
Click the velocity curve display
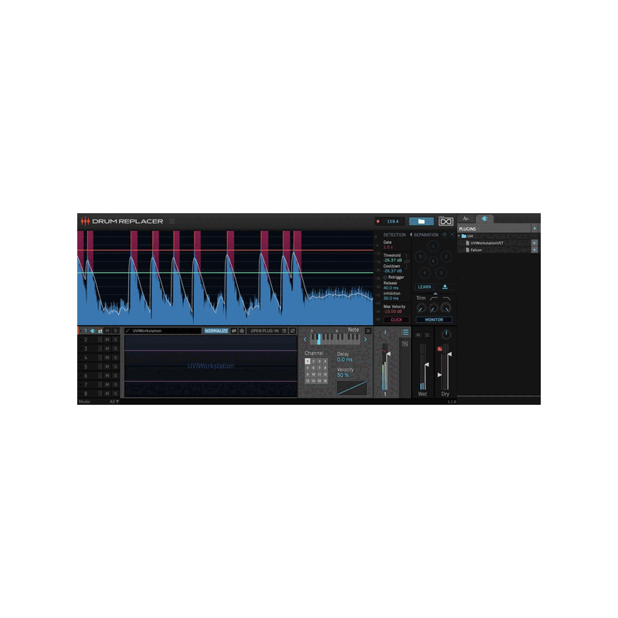coord(352,388)
